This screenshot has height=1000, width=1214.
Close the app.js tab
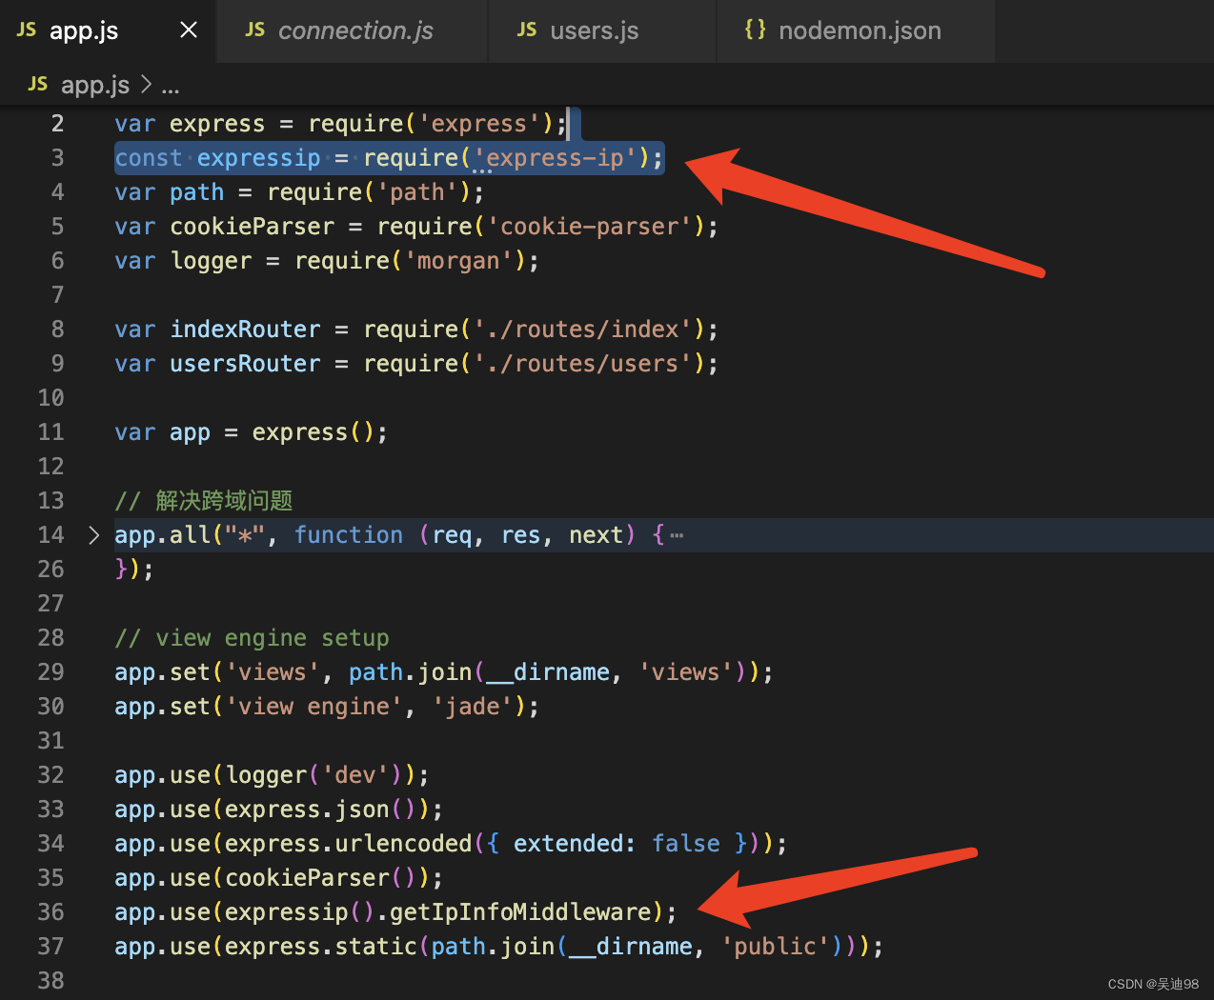[x=189, y=30]
